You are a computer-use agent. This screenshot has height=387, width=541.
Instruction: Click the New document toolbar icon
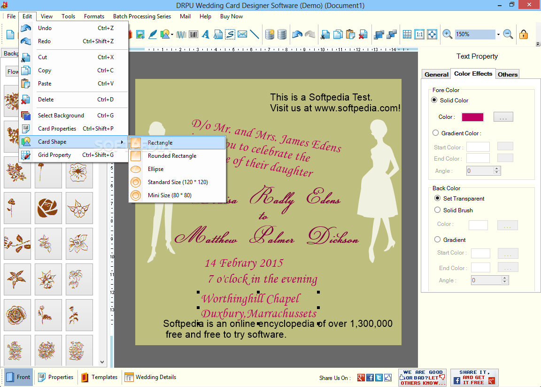tap(10, 34)
